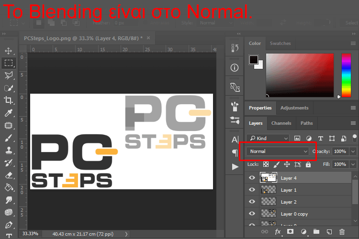
Task: Open the Layers panel menu
Action: click(x=353, y=123)
